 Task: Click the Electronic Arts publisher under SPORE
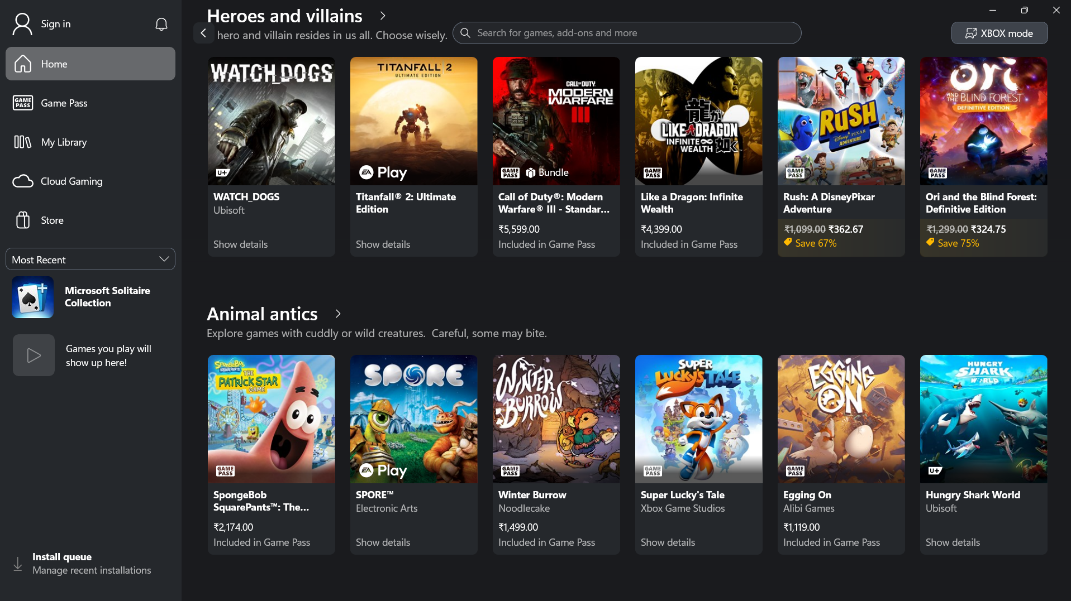click(x=387, y=508)
